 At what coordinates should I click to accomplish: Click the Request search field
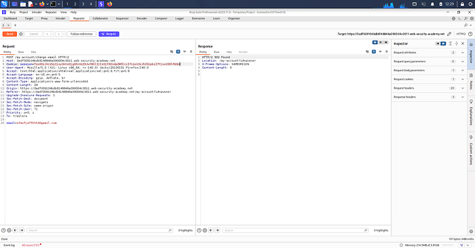point(100,230)
